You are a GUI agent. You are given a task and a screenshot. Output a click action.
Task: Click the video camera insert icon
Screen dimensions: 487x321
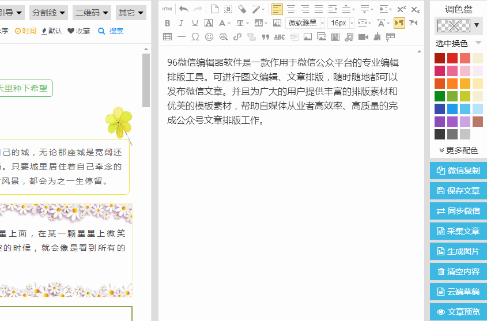point(363,37)
